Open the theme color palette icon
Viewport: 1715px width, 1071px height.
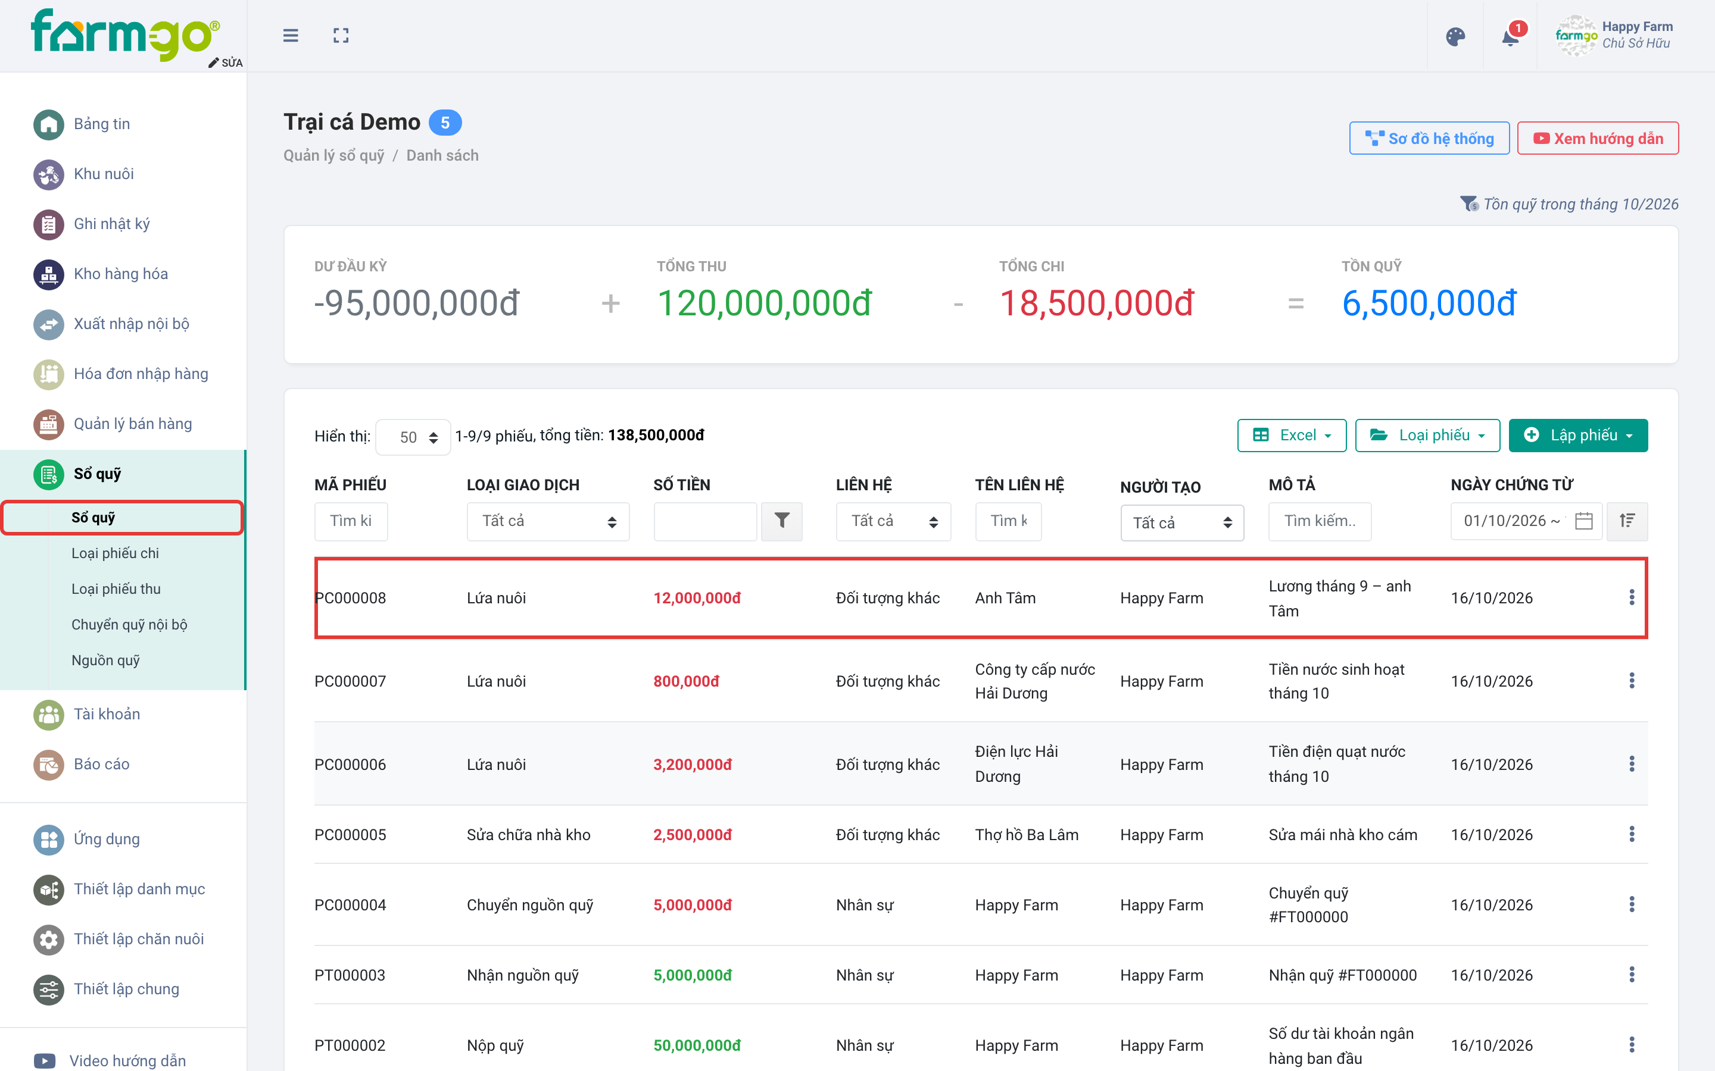click(1455, 36)
